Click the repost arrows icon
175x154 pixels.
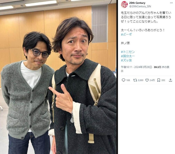pos(135,80)
